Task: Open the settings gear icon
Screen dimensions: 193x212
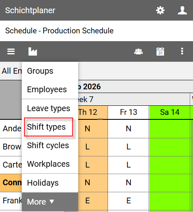Action: [160, 10]
